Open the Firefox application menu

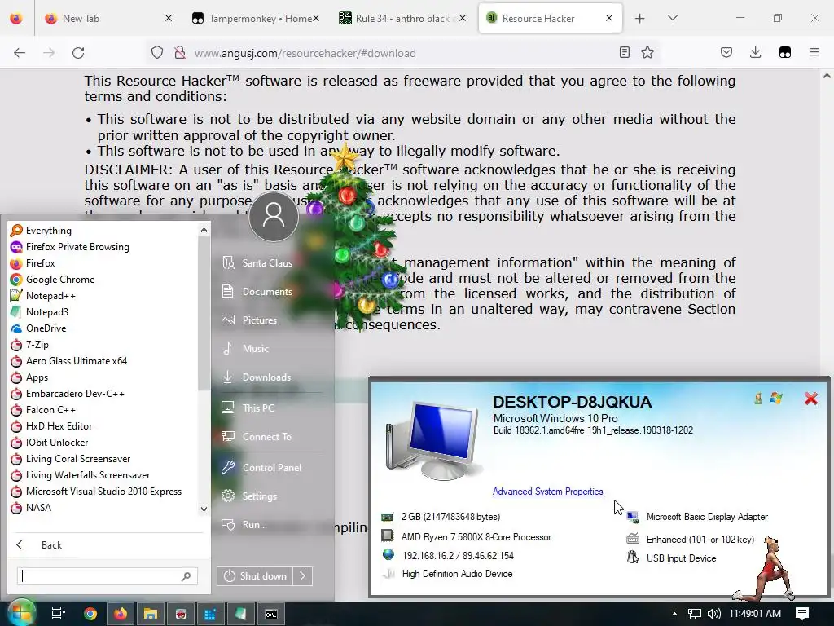814,52
